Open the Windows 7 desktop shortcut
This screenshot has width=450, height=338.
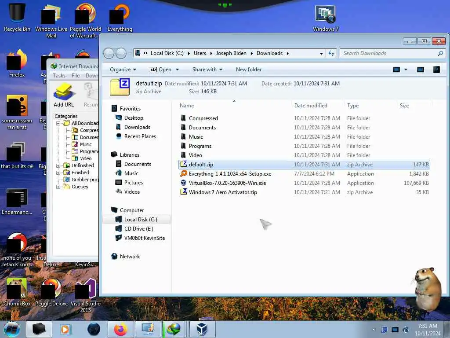point(325,18)
